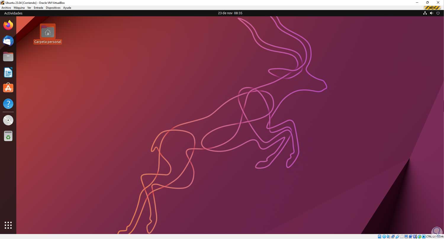Click the wired network icon in top bar
This screenshot has height=239, width=444.
pos(425,13)
